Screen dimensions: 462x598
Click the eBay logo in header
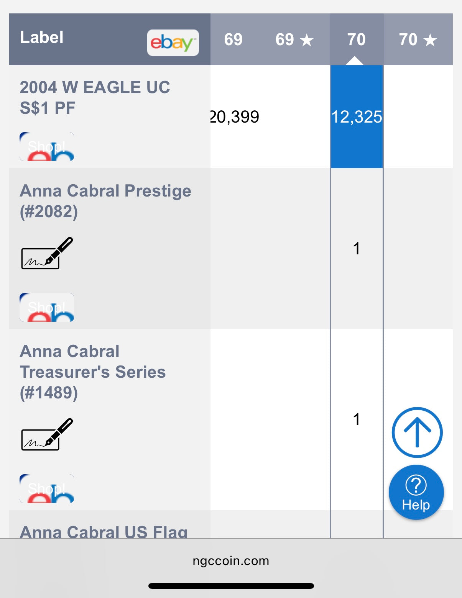(x=173, y=43)
